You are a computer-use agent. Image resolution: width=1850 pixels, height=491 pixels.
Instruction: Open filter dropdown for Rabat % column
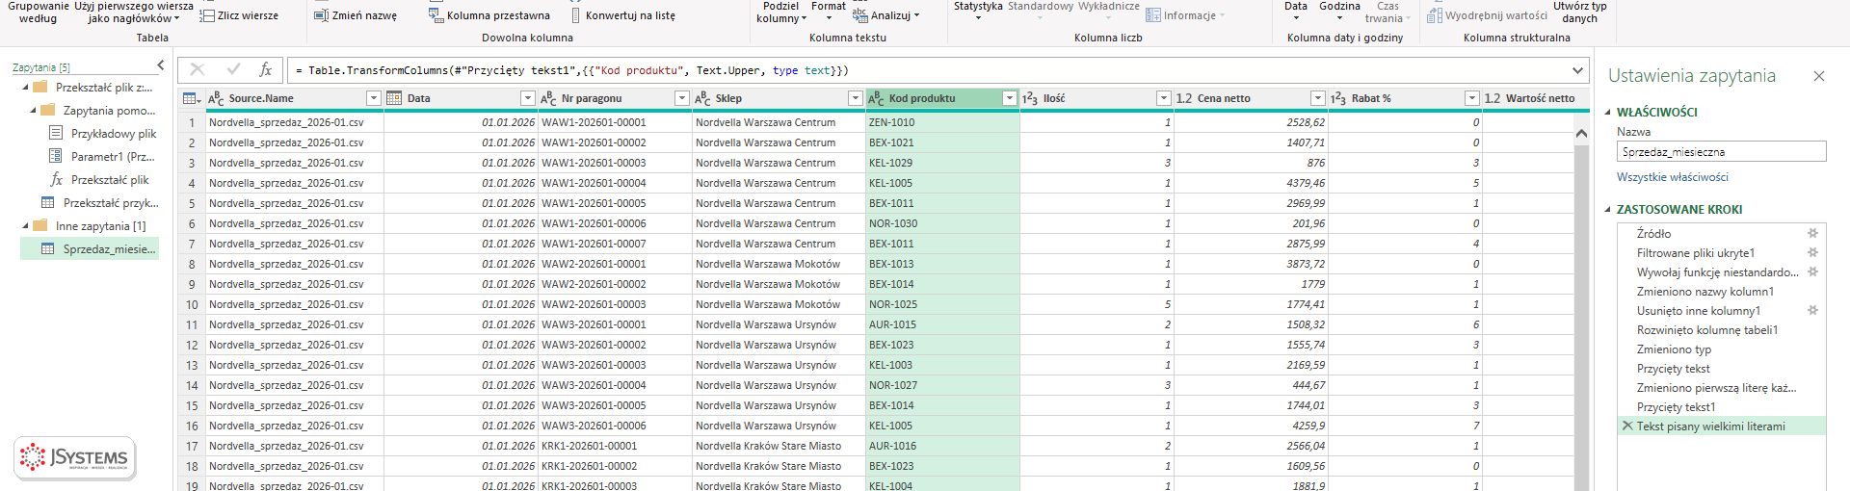tap(1472, 98)
